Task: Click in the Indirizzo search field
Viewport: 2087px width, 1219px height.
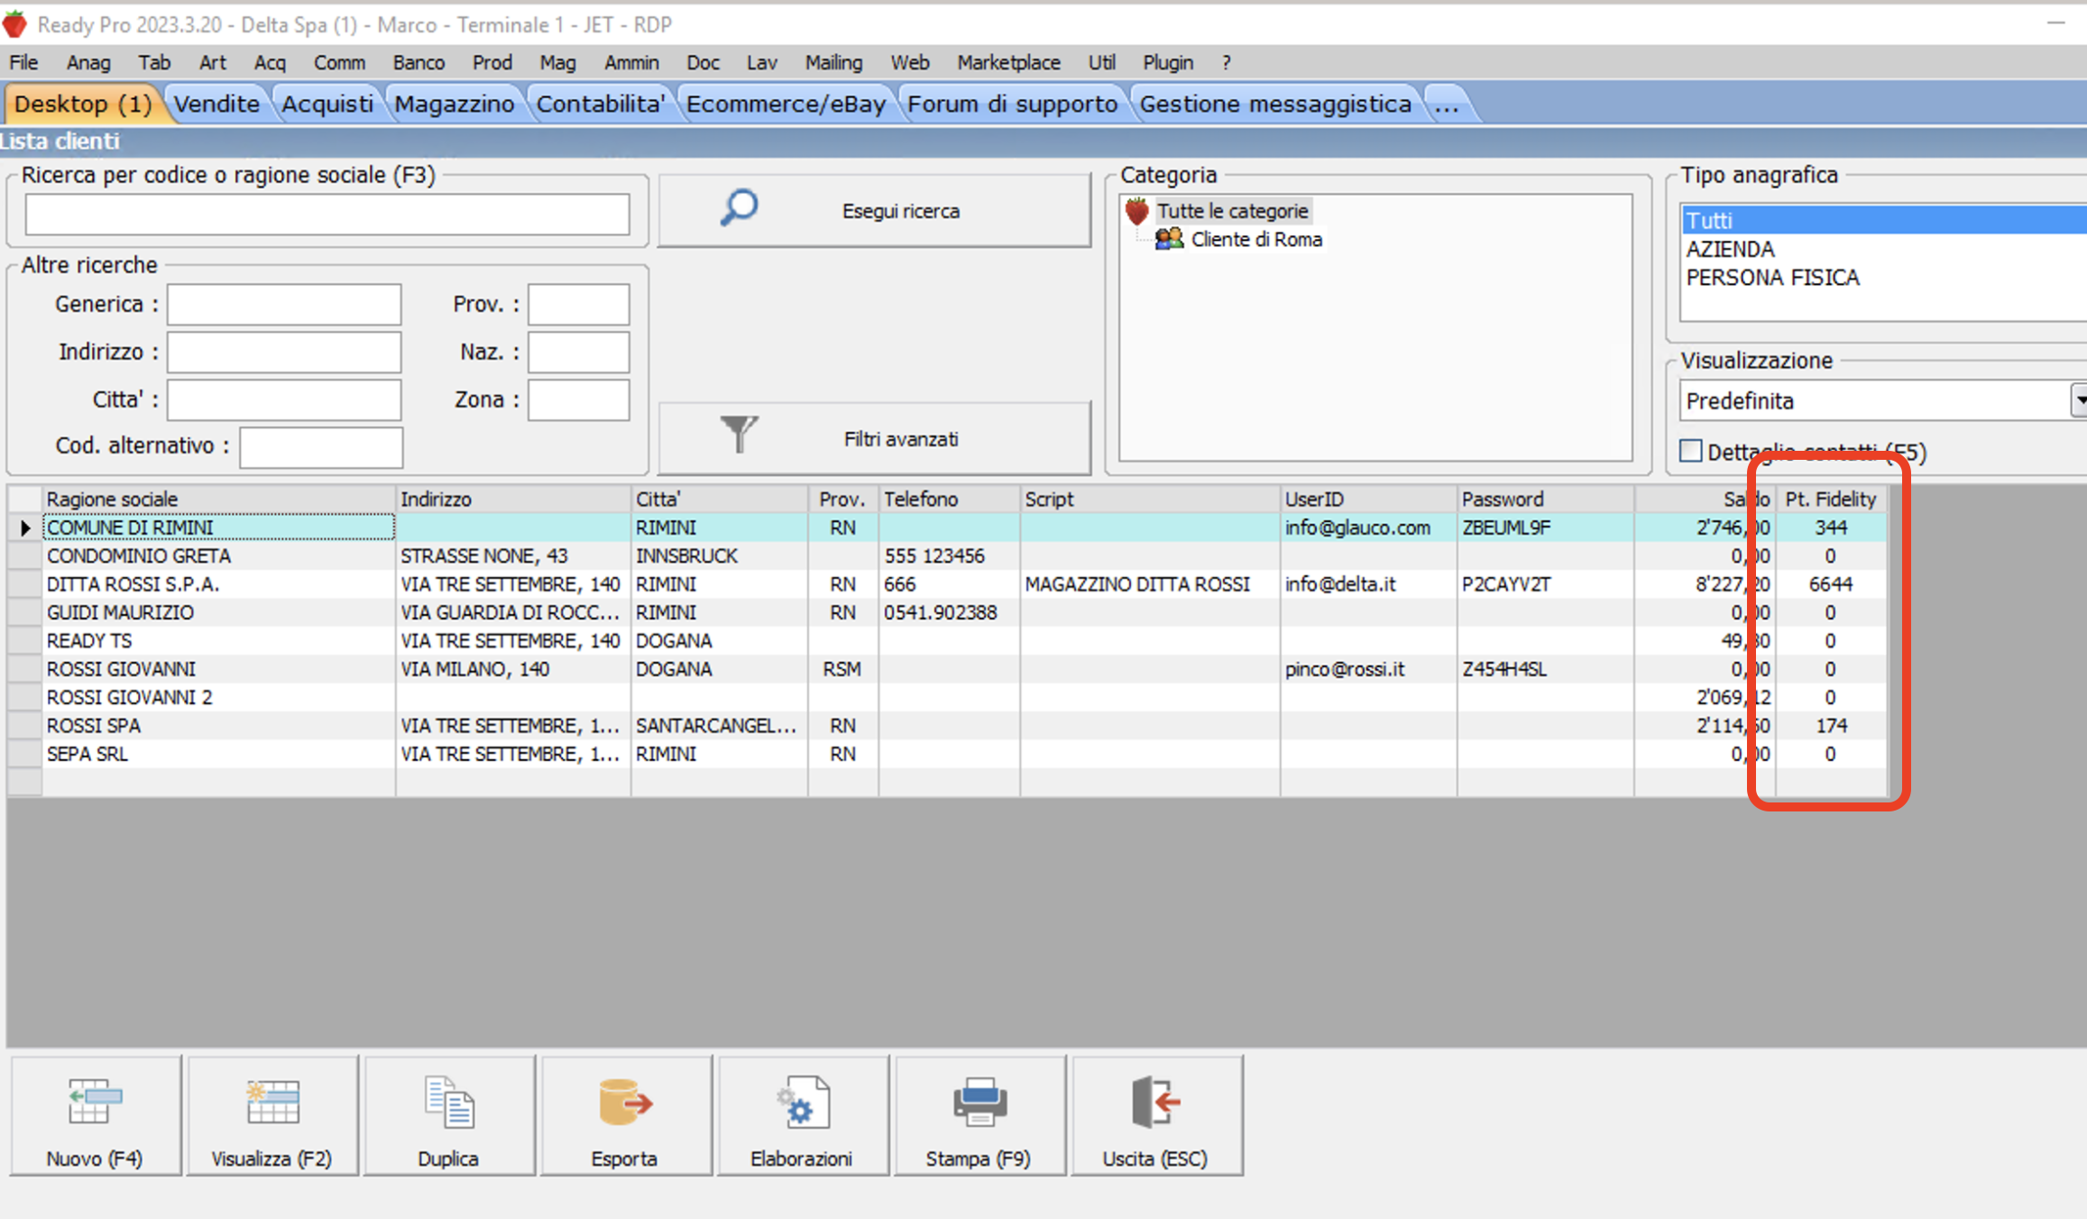Action: [x=284, y=352]
